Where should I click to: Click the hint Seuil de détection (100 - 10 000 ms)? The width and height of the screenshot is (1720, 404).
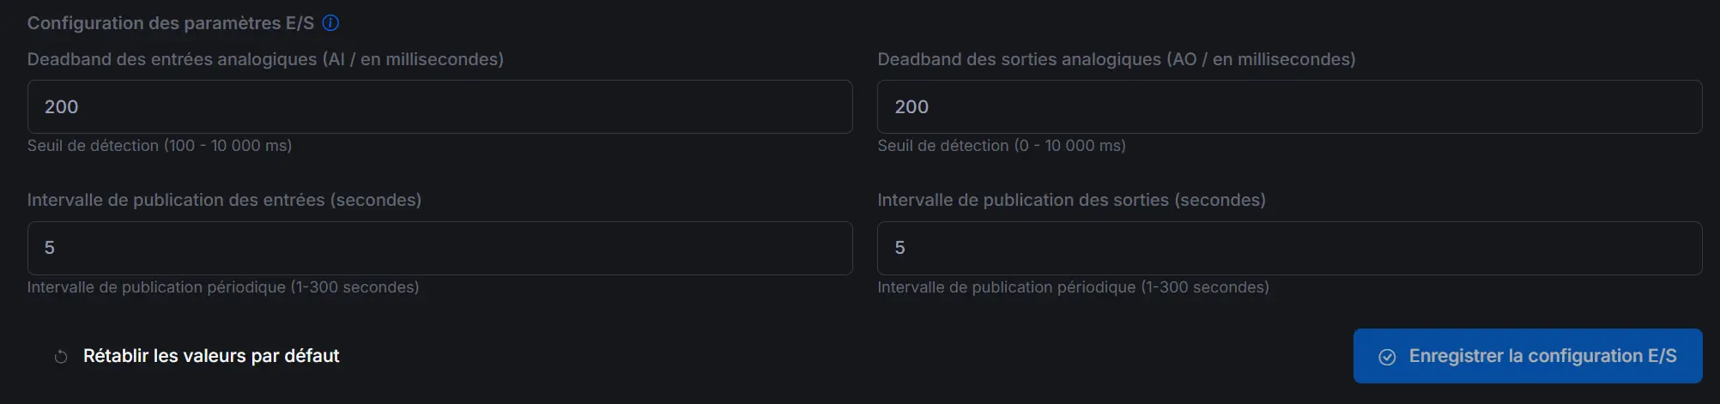click(160, 146)
